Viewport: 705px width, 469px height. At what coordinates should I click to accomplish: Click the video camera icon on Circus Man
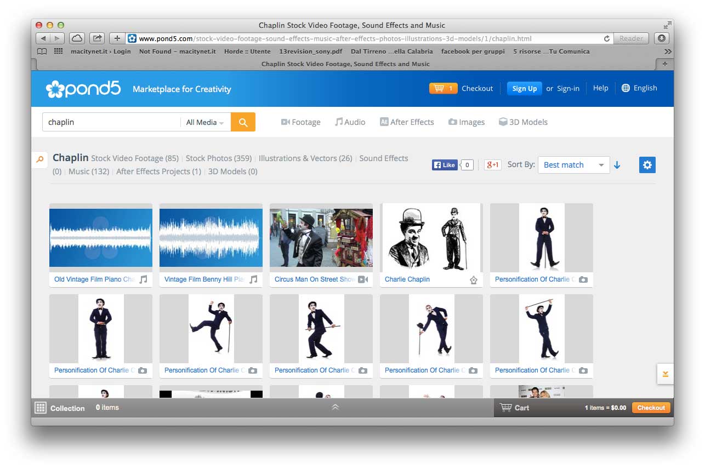pyautogui.click(x=363, y=279)
